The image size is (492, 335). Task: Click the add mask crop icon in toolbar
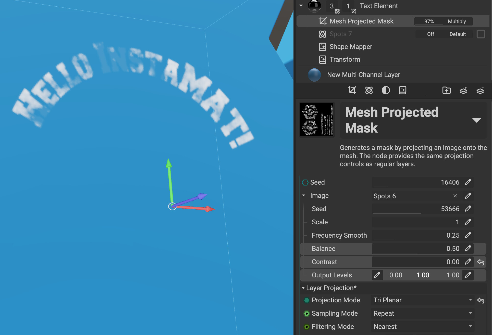click(x=352, y=90)
